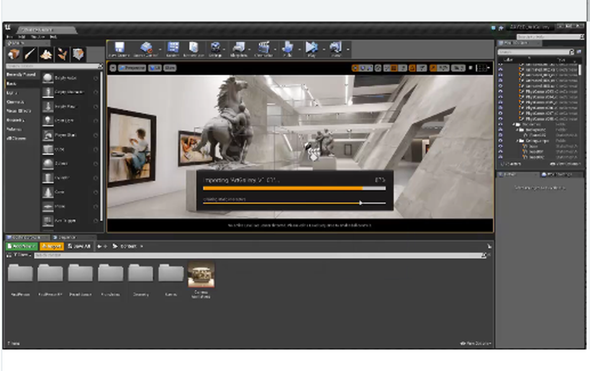
Task: Click the camera speed button in viewport
Action: pyautogui.click(x=458, y=68)
